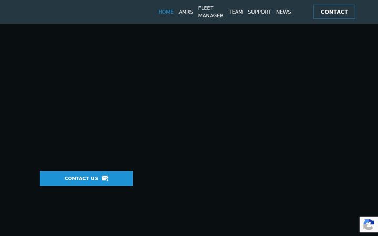Viewport: 378px width, 236px height.
Task: Click the blue CONTACT US button
Action: tap(86, 178)
